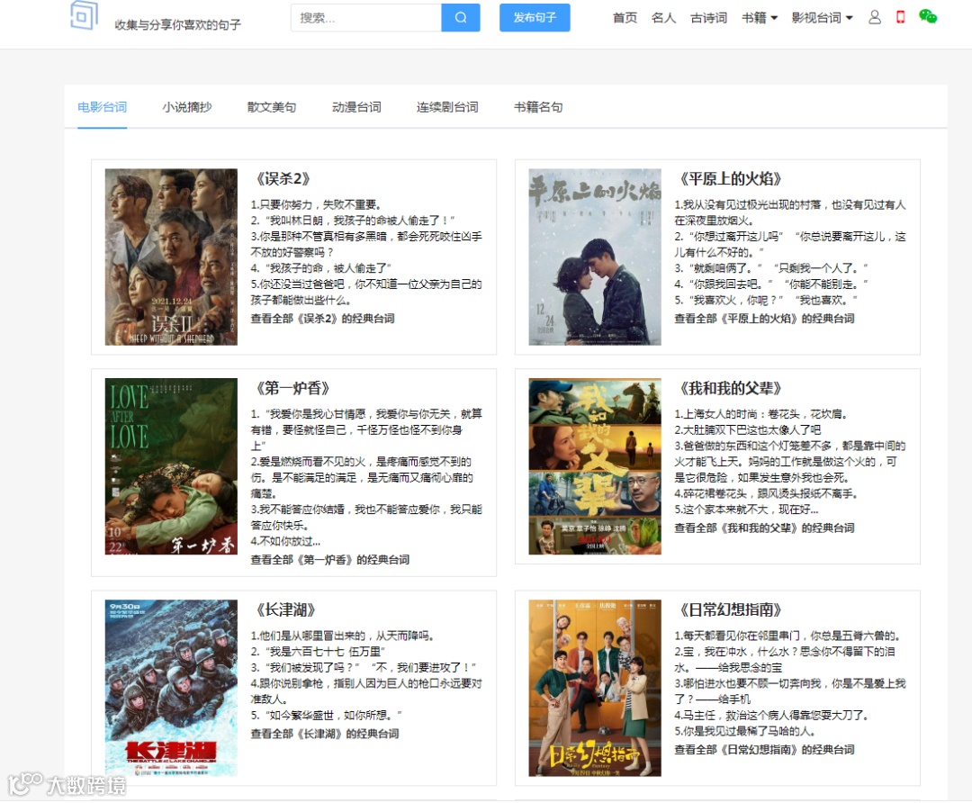Switch to the 书籍名句 tab
The height and width of the screenshot is (803, 972).
(x=538, y=107)
